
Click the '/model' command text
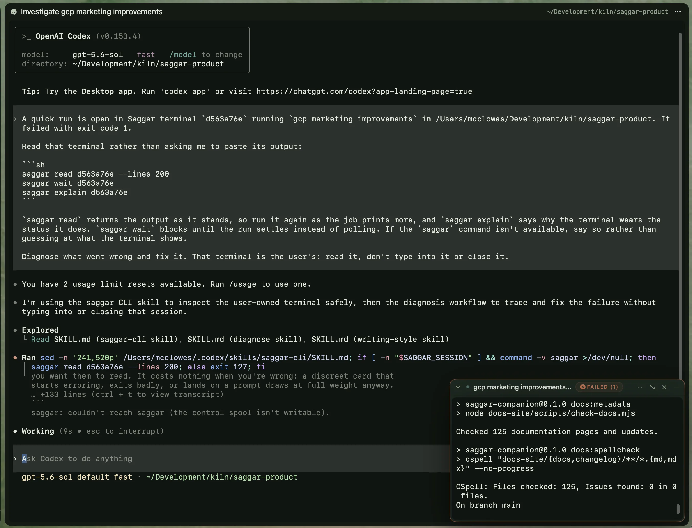(183, 55)
